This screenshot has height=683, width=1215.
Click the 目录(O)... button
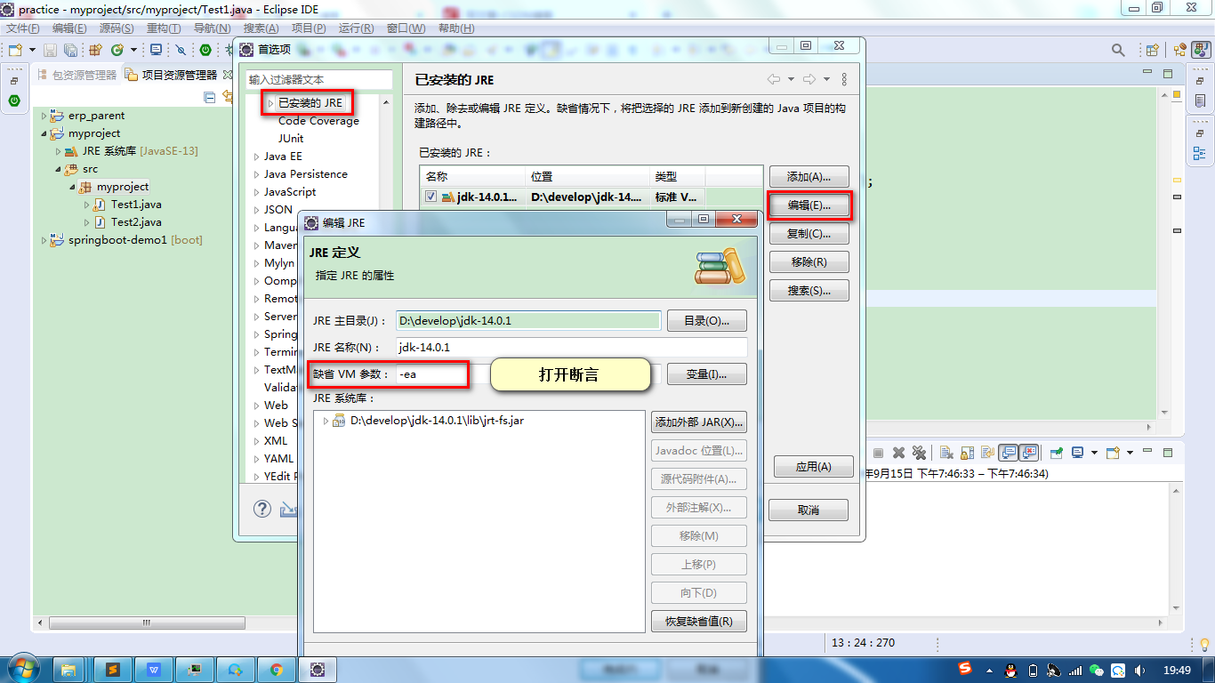click(x=707, y=321)
